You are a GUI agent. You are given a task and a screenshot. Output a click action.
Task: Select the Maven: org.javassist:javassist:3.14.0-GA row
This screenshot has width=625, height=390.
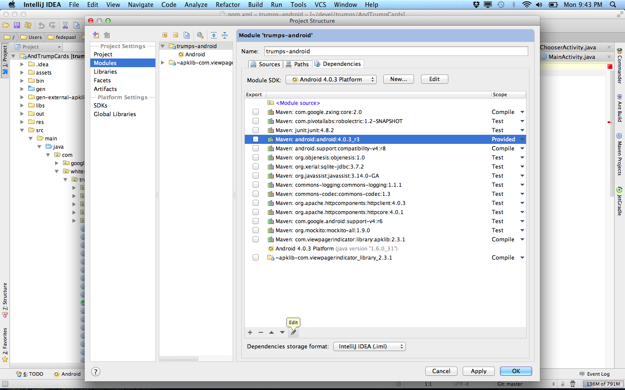(x=385, y=175)
